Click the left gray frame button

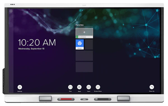45,99
